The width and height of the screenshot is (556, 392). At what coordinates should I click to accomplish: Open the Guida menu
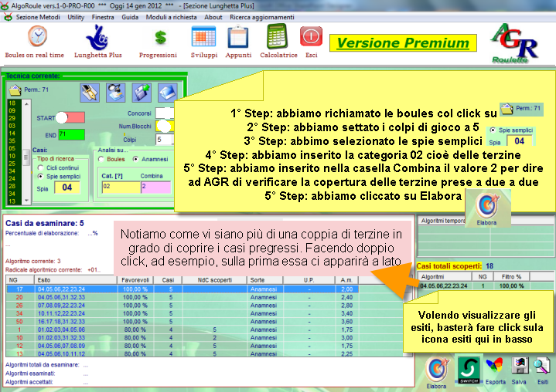pyautogui.click(x=130, y=17)
